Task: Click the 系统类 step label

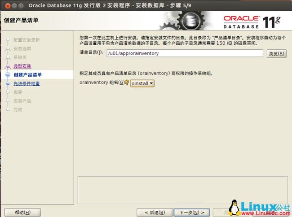Action: (20, 57)
